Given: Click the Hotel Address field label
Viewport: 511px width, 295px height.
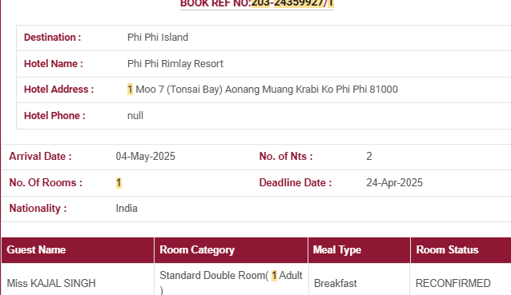Looking at the screenshot, I should (x=59, y=90).
